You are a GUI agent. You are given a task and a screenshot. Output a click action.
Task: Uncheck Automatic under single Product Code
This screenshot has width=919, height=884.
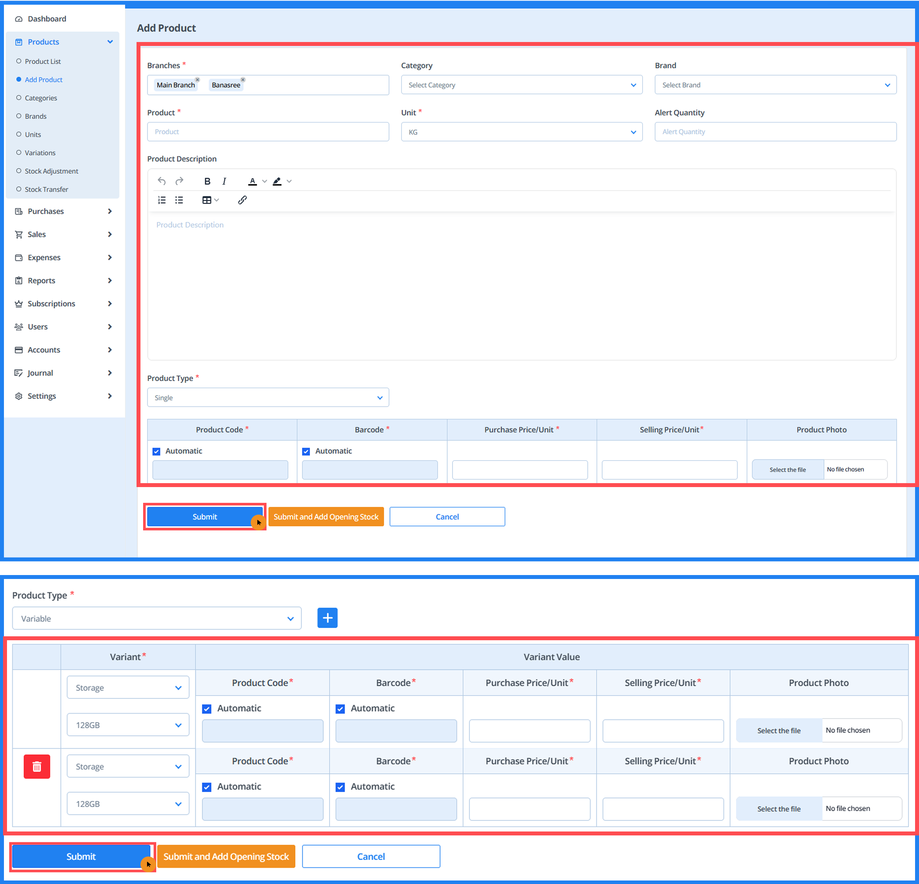pyautogui.click(x=157, y=451)
